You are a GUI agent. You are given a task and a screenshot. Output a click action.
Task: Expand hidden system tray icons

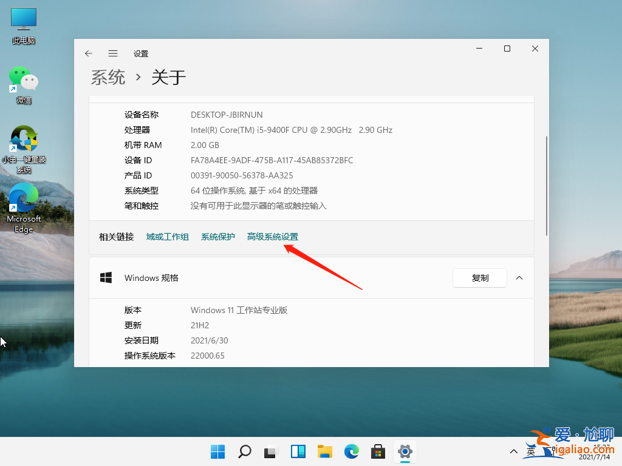pyautogui.click(x=513, y=451)
